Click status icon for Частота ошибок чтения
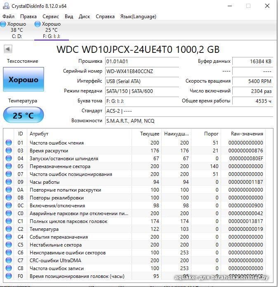Screen dimensions: 278x287 pyautogui.click(x=9, y=142)
